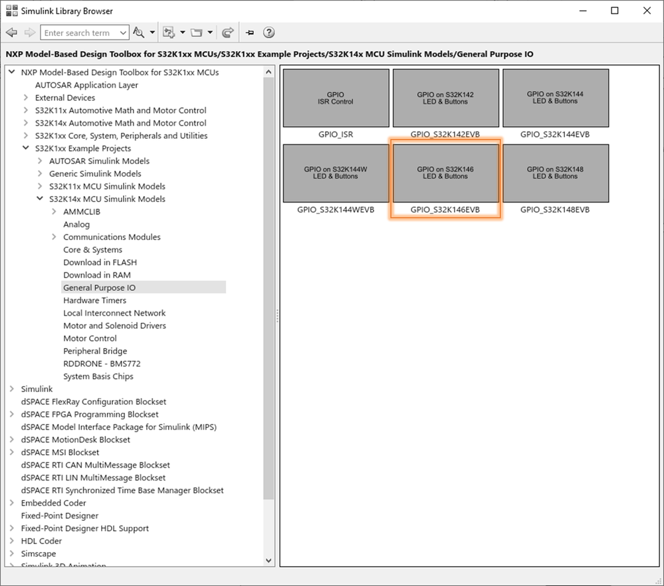Open the help question mark icon
664x586 pixels.
tap(269, 33)
